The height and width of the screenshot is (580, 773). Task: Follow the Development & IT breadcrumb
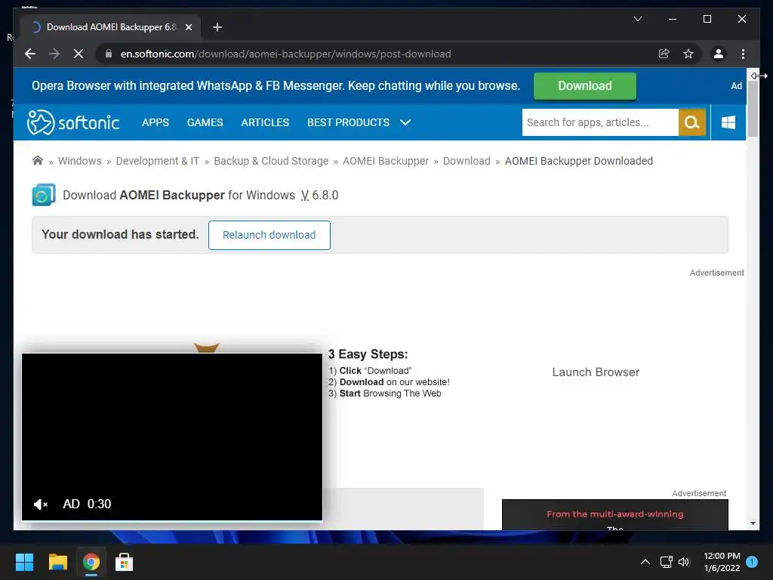click(x=158, y=161)
